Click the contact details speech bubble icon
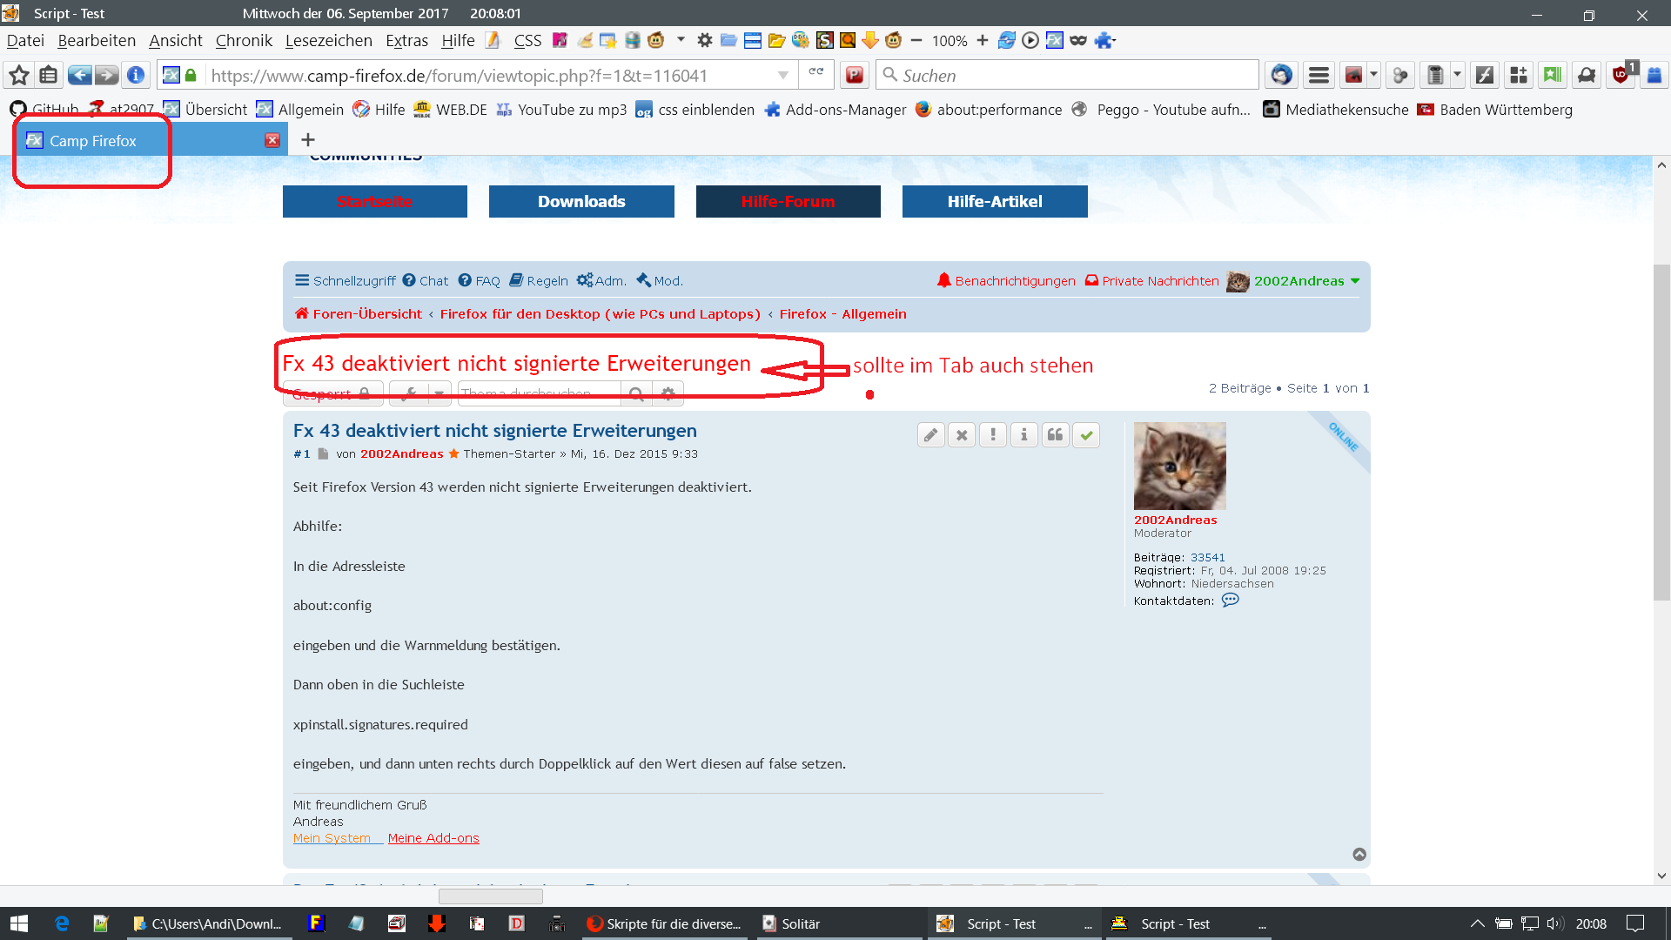This screenshot has height=940, width=1671. [1230, 601]
